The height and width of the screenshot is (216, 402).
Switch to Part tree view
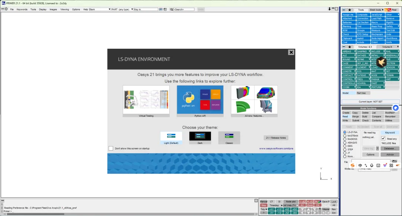click(363, 93)
